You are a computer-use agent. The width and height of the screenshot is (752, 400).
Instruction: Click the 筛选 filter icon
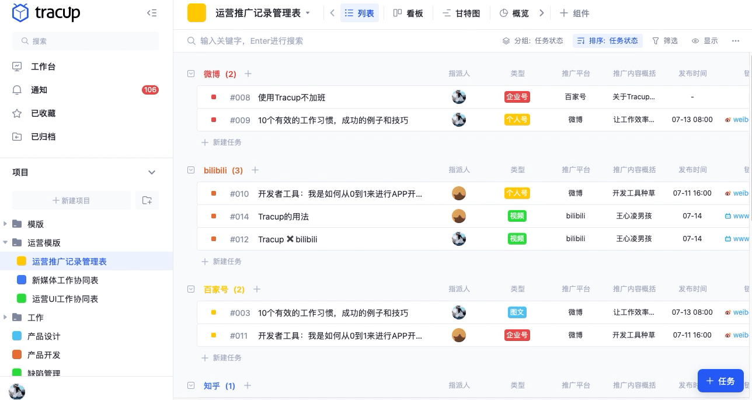(664, 41)
